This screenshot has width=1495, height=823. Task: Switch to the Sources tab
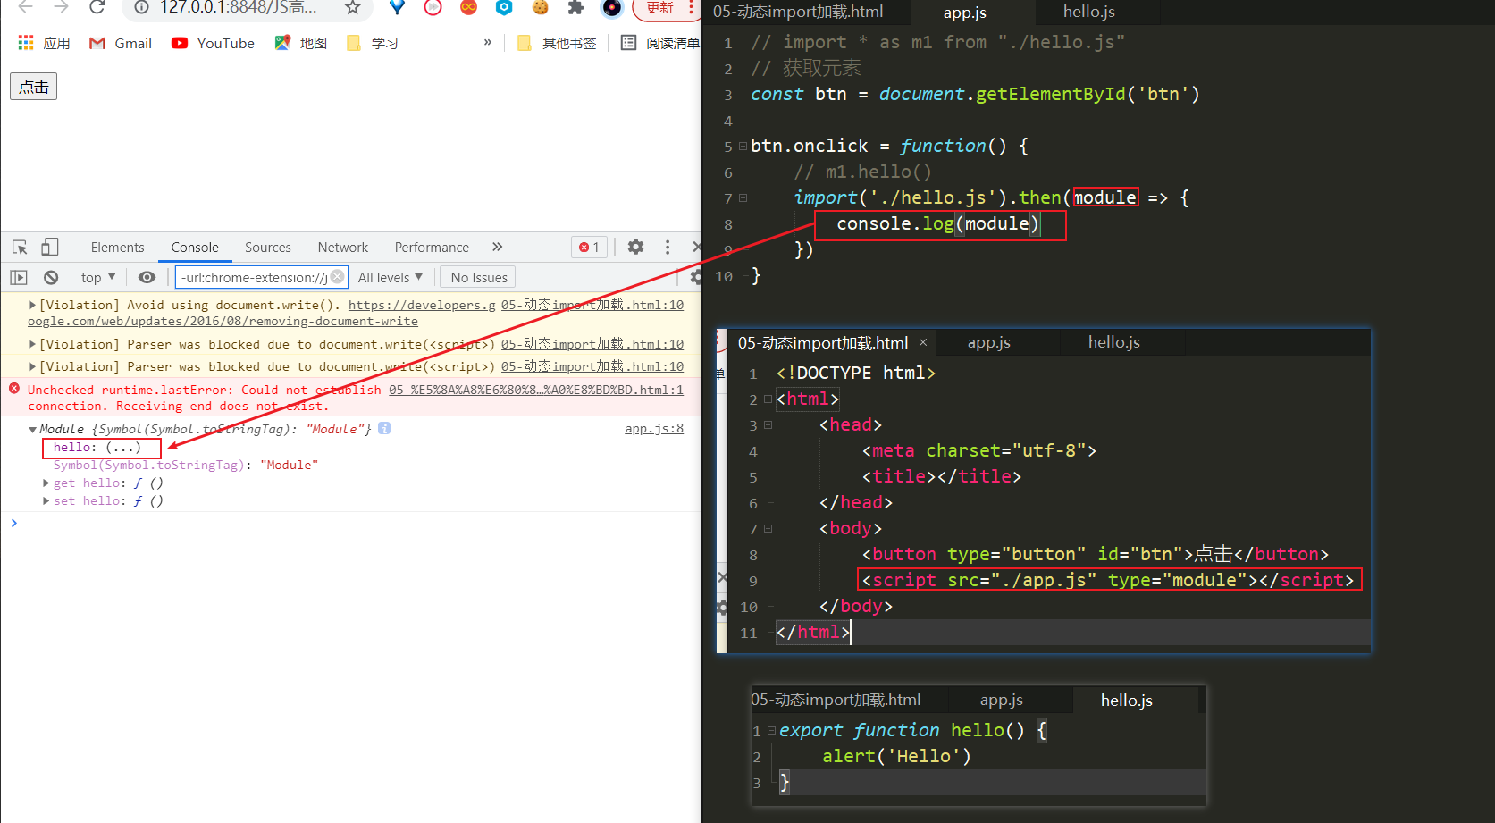click(x=268, y=248)
